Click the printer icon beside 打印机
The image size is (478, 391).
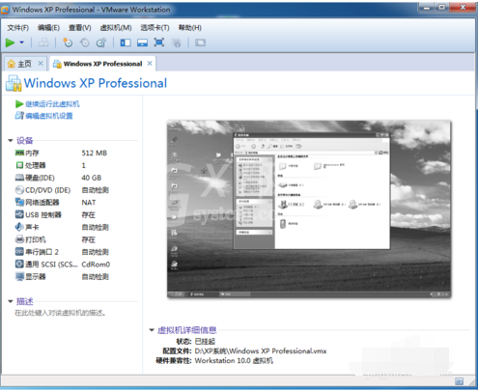point(19,239)
